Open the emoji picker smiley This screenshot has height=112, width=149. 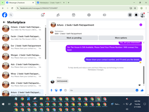click(x=137, y=90)
